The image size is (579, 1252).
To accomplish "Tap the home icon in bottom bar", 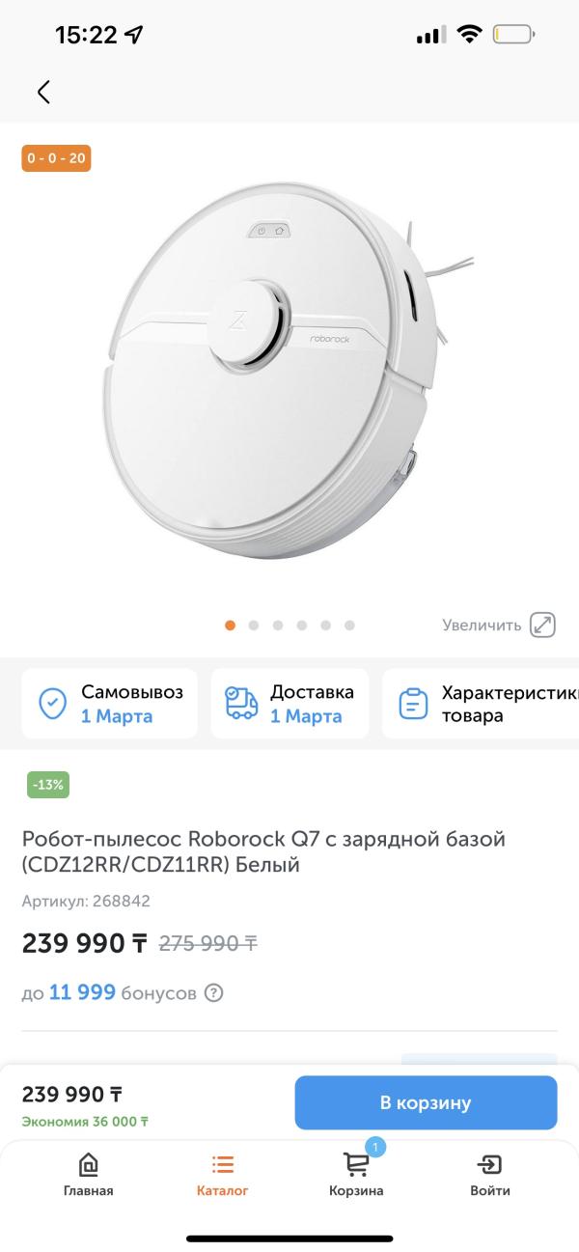I will (x=89, y=1163).
